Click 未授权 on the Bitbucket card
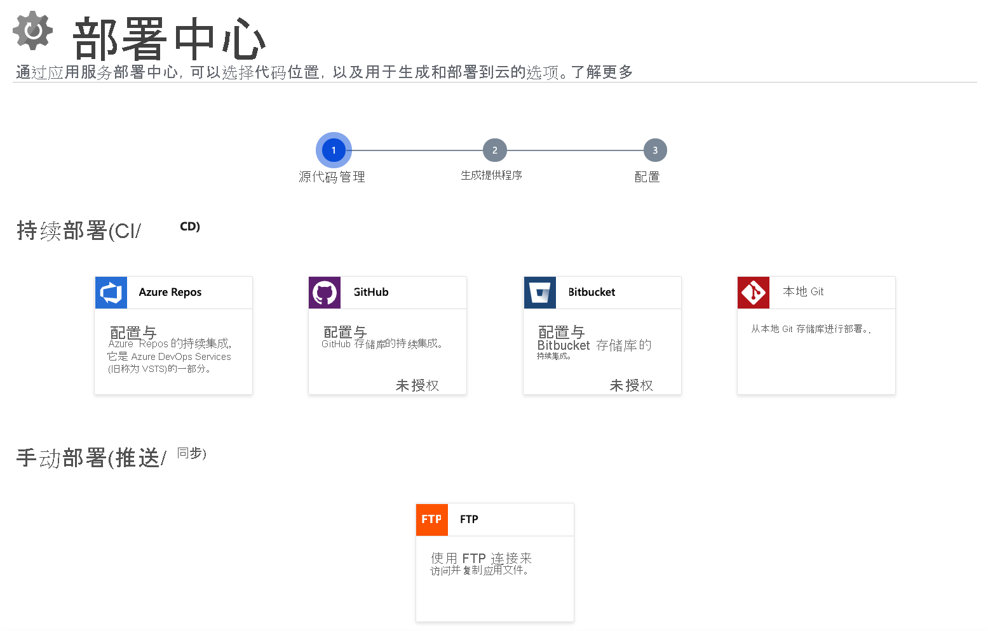This screenshot has width=988, height=631. click(630, 385)
